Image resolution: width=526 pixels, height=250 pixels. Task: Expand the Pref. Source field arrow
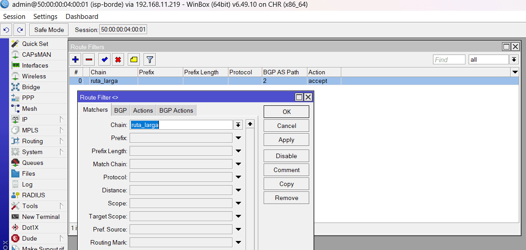(x=238, y=229)
